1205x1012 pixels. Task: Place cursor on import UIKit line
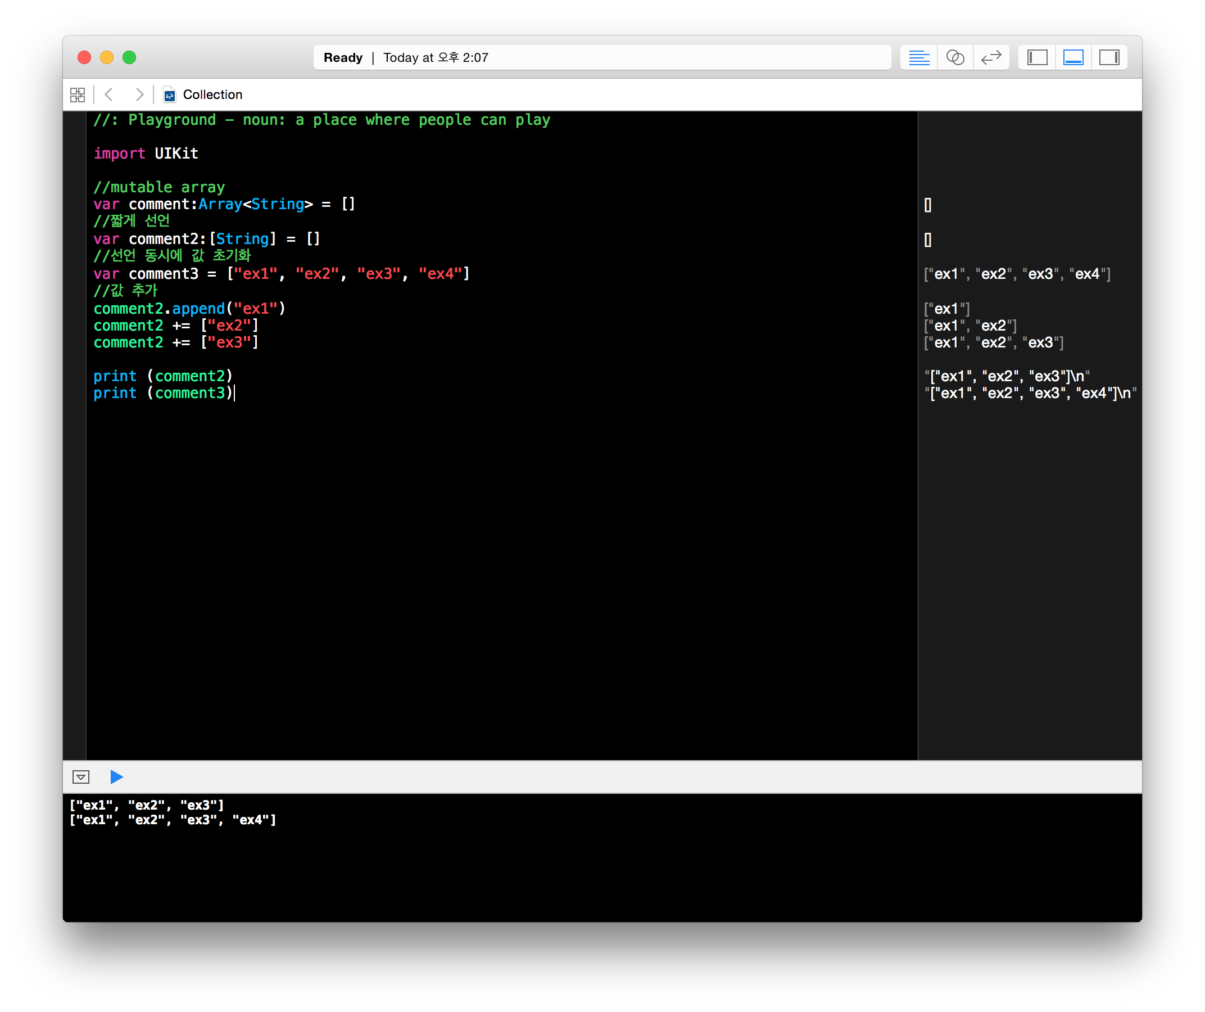click(x=146, y=154)
